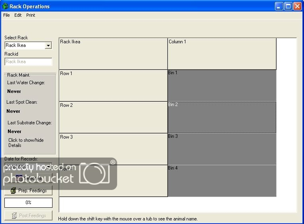This screenshot has width=304, height=224.
Task: Select the Bin 4 tub cell
Action: click(222, 181)
